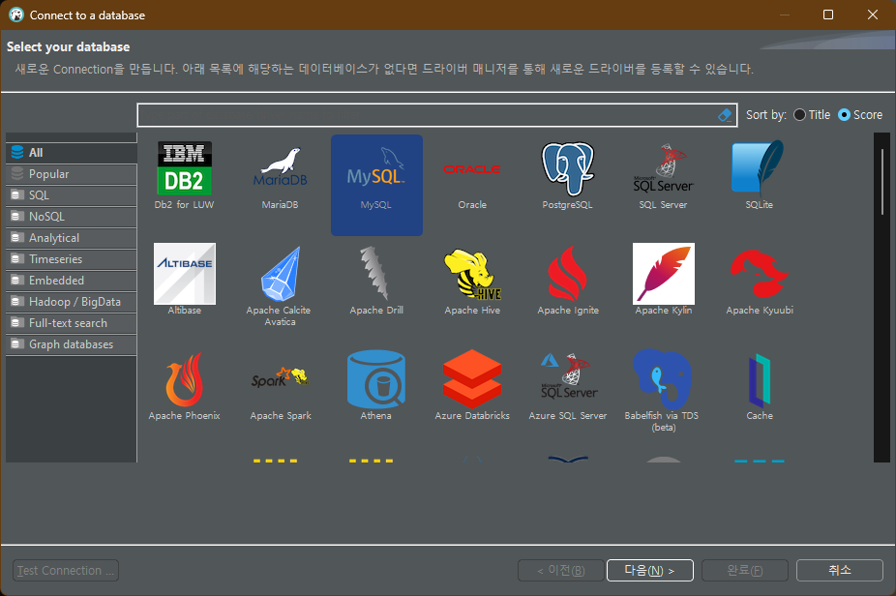Show the Embedded databases category
The image size is (896, 596).
click(x=72, y=281)
